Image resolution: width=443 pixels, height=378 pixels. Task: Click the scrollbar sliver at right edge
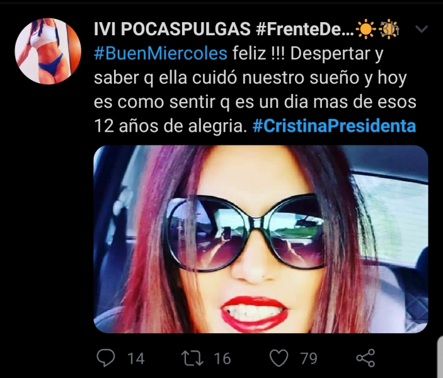(440, 357)
